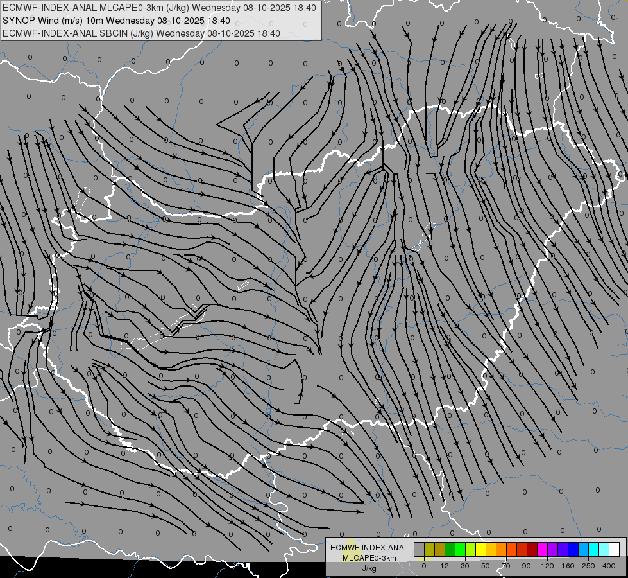The width and height of the screenshot is (628, 578).
Task: Click the MLCAPE0-3km label in the legend
Action: coord(369,558)
